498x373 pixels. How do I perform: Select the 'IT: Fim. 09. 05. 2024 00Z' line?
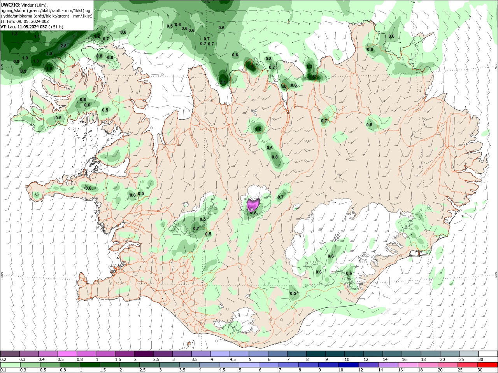25,21
